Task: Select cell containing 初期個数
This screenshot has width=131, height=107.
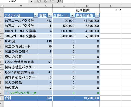Action: 87,10
